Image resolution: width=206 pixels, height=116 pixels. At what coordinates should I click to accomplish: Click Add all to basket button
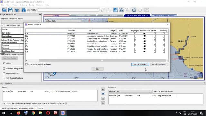(140, 64)
